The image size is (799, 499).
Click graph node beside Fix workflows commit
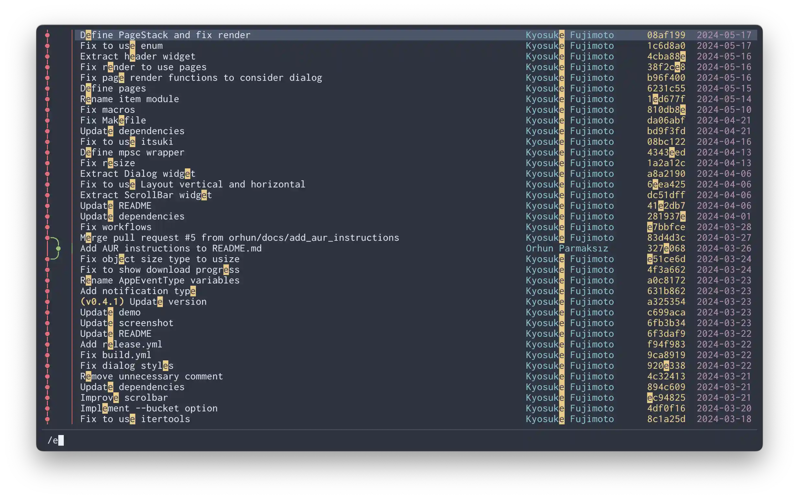(47, 227)
